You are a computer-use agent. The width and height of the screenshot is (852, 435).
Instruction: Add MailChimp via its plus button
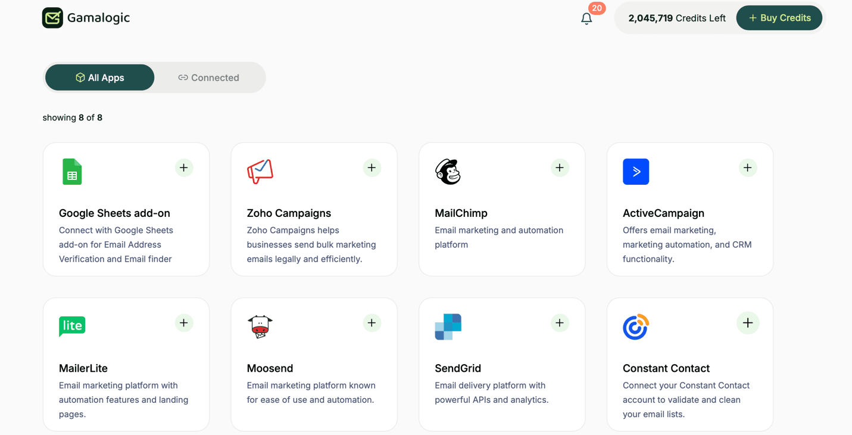(560, 168)
